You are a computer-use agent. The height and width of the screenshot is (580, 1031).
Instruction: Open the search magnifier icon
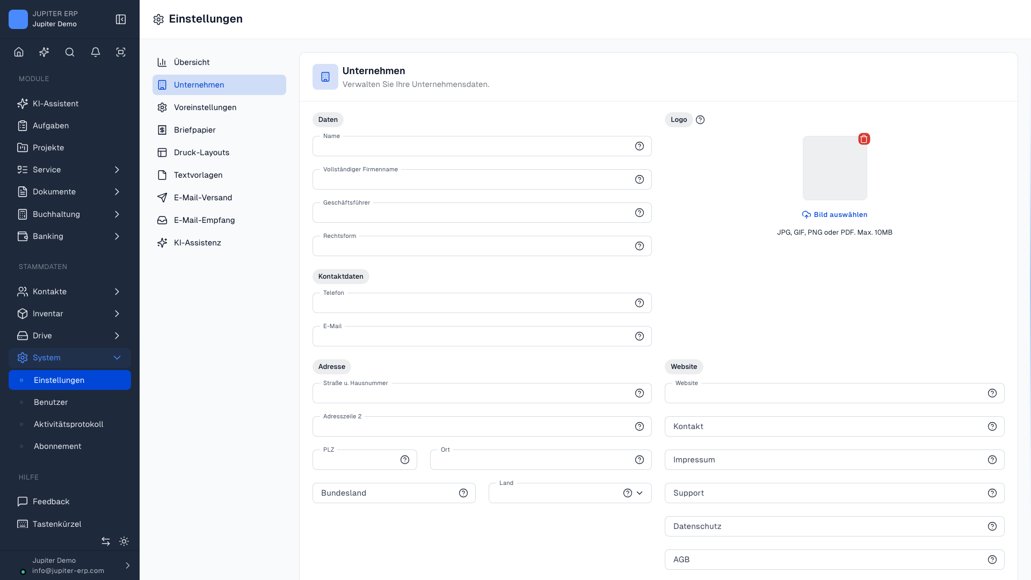[x=70, y=52]
